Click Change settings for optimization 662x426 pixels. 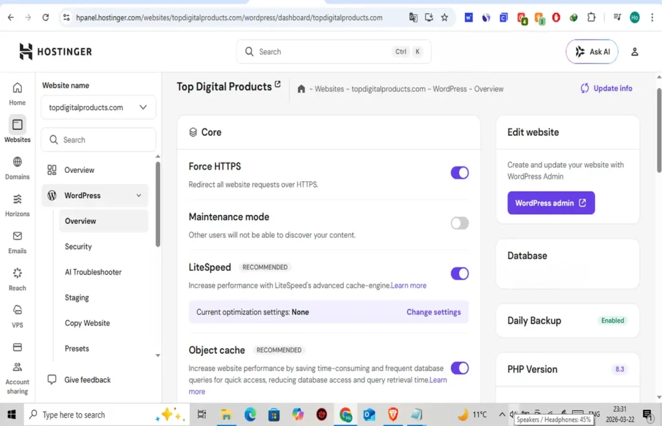click(434, 312)
